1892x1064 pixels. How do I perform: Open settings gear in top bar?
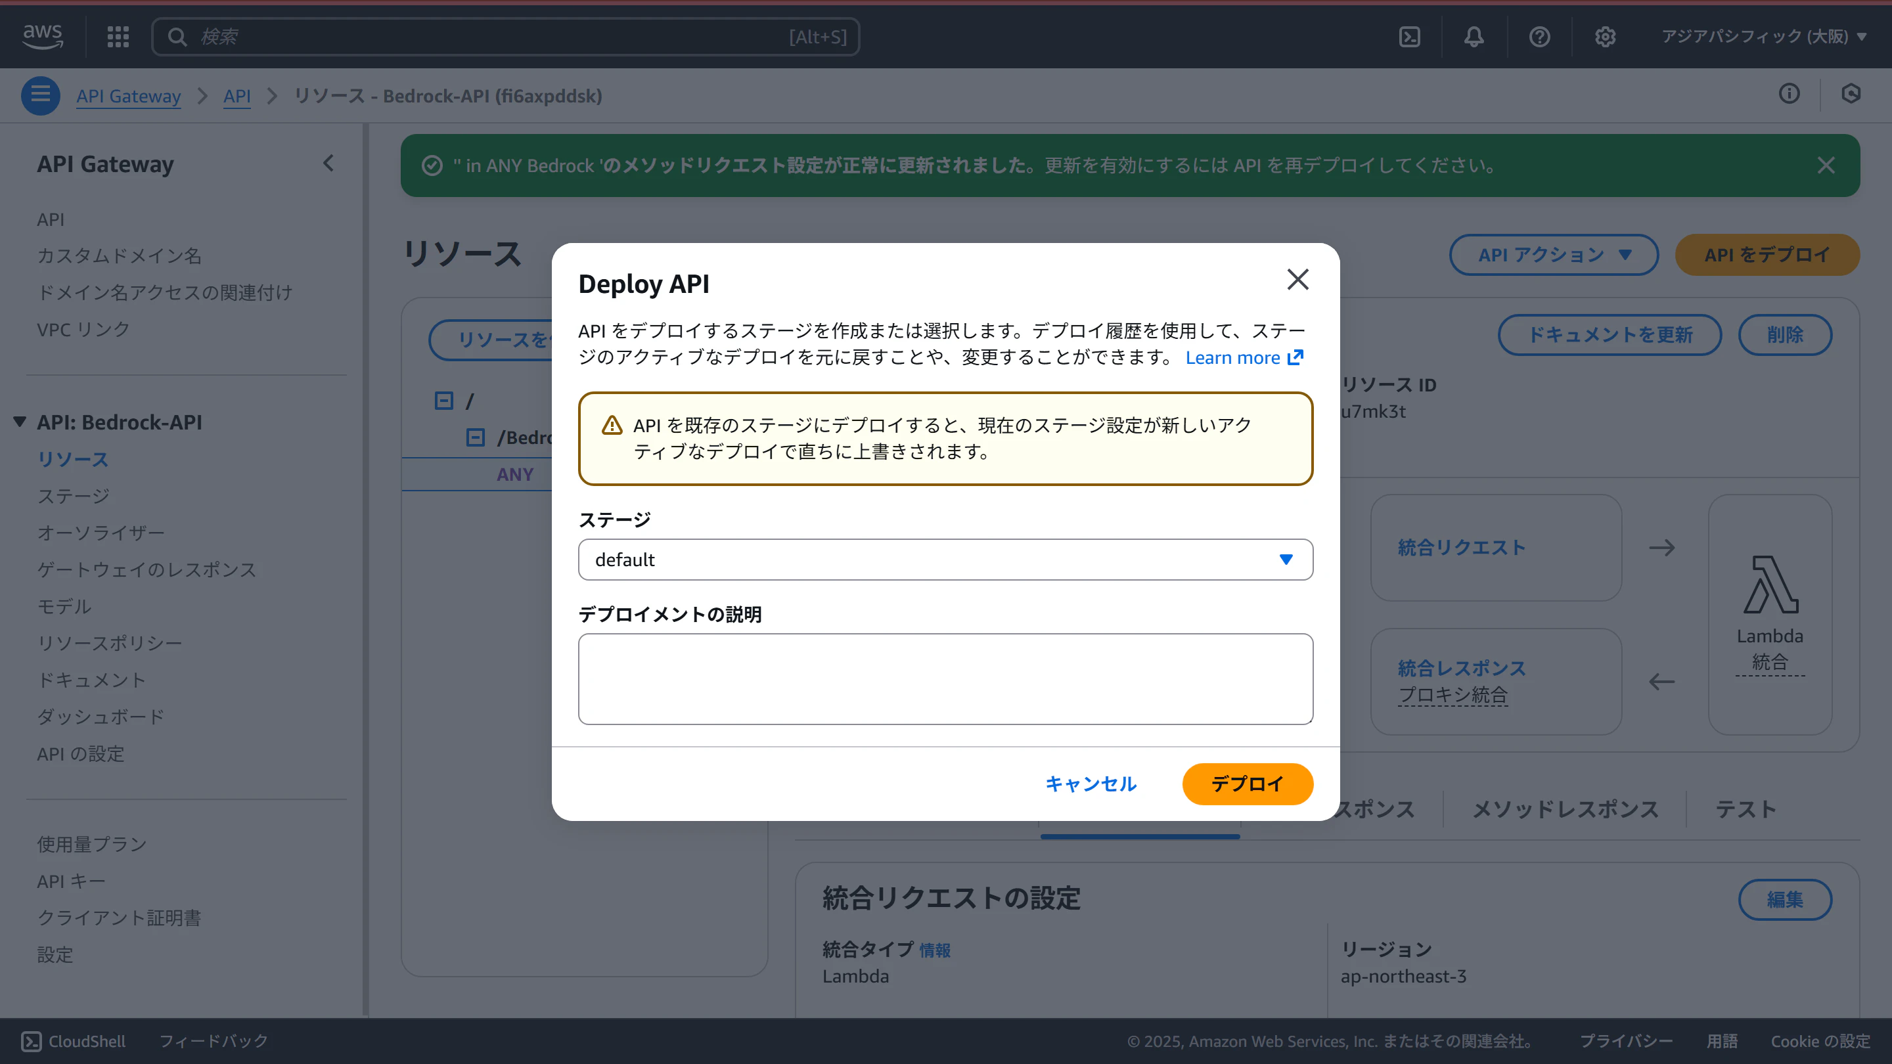(x=1605, y=37)
